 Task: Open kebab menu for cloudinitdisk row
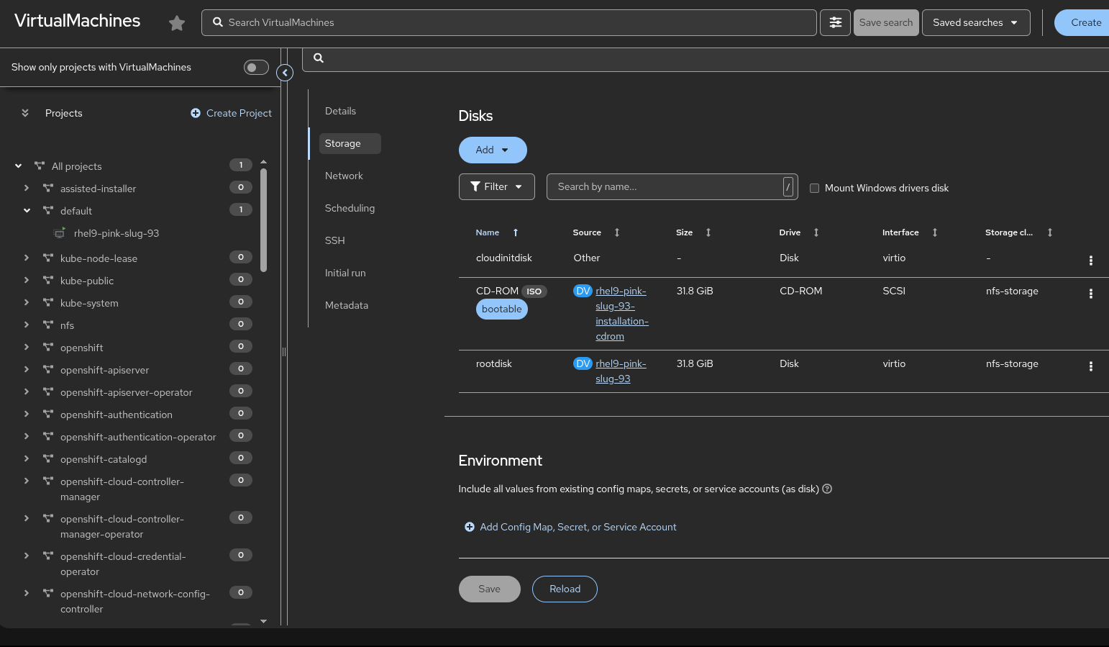tap(1090, 261)
